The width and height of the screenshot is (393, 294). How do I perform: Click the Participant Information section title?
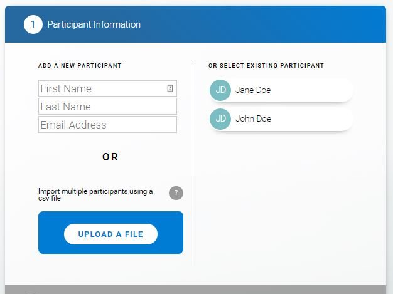click(x=94, y=24)
